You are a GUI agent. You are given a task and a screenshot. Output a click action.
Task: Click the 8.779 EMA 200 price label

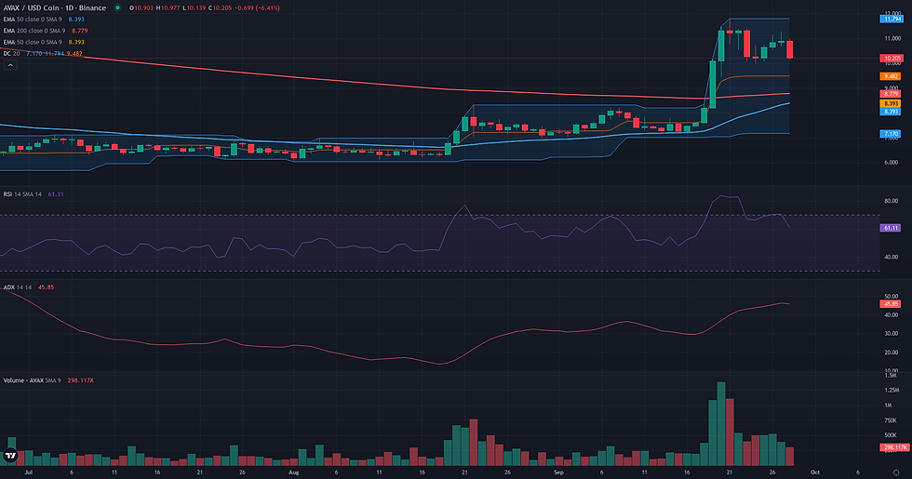pos(892,94)
